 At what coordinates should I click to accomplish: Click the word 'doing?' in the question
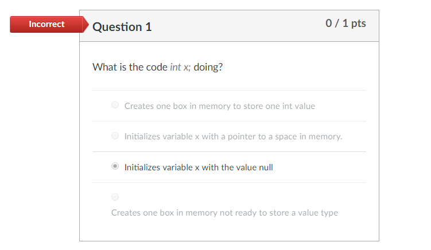tap(208, 67)
